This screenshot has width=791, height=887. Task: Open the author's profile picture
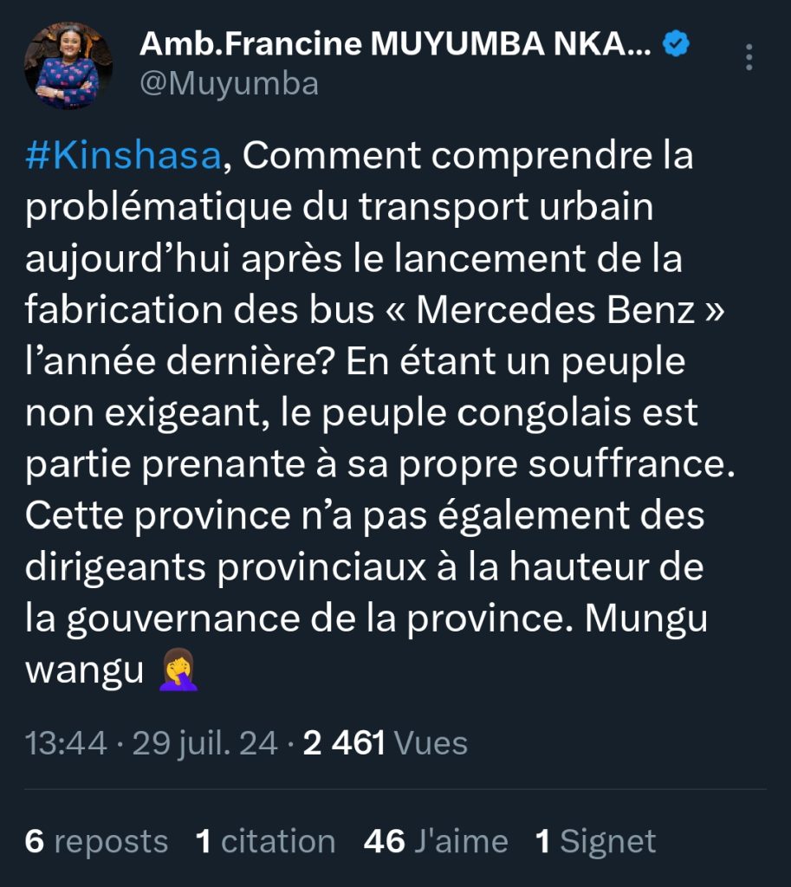pyautogui.click(x=68, y=66)
